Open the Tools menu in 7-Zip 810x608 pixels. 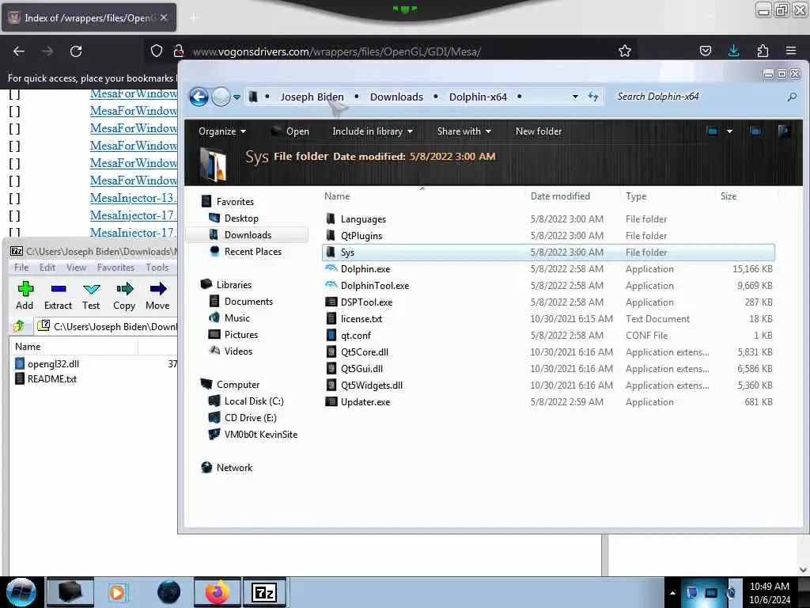157,268
